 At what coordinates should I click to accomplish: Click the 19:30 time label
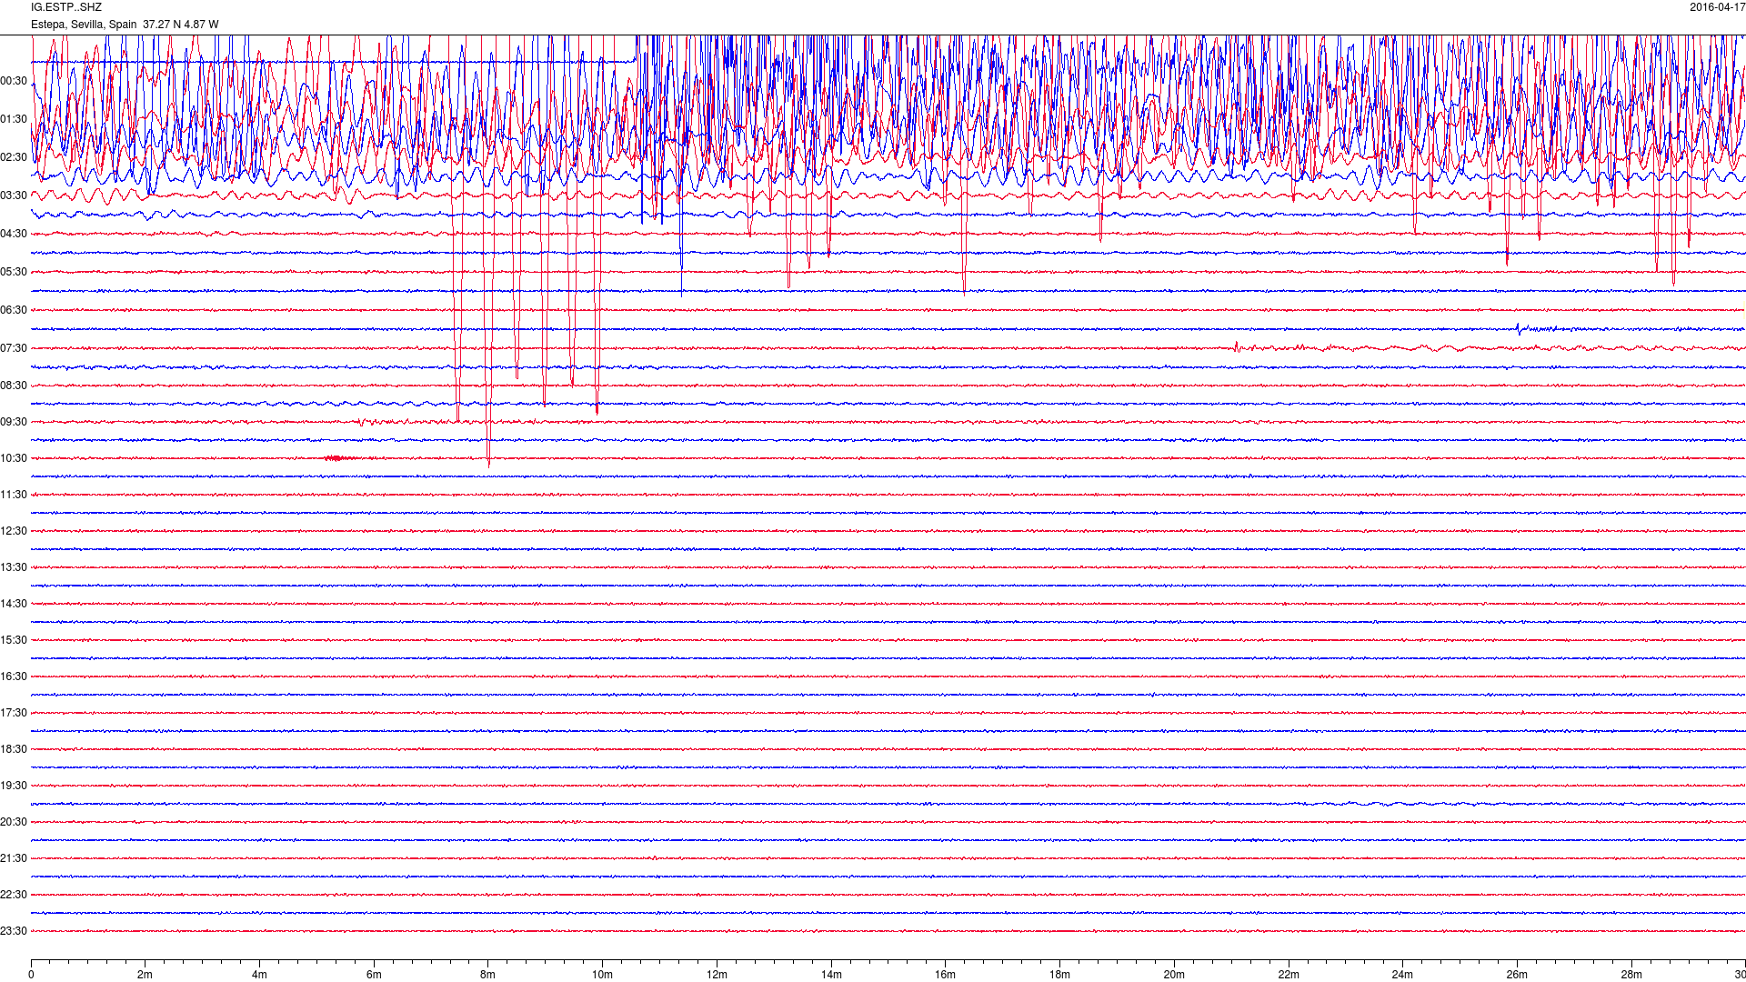pos(14,786)
